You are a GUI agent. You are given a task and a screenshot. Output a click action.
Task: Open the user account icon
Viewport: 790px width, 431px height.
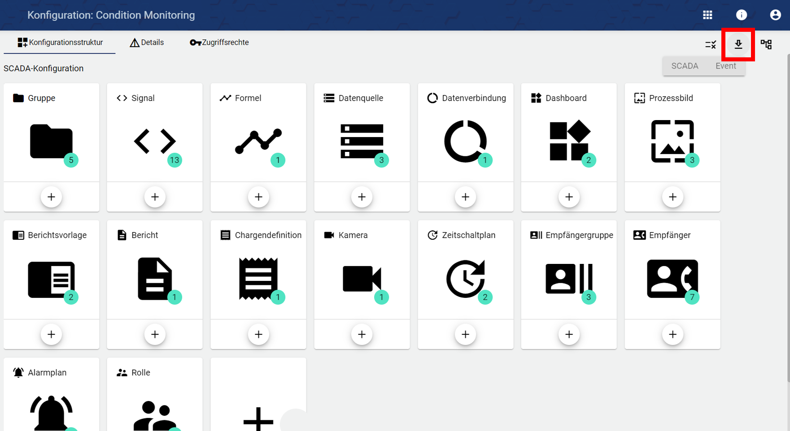[x=775, y=15]
